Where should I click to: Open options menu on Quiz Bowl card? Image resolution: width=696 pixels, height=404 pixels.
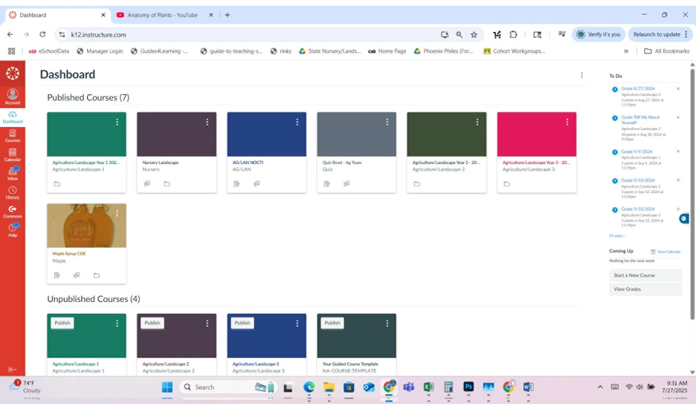pos(387,122)
